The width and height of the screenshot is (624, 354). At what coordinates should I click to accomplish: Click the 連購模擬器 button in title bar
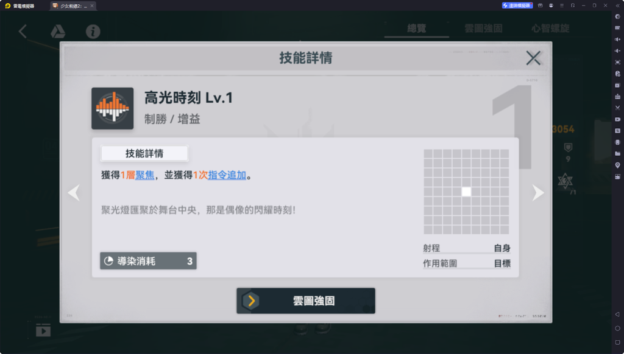click(517, 5)
